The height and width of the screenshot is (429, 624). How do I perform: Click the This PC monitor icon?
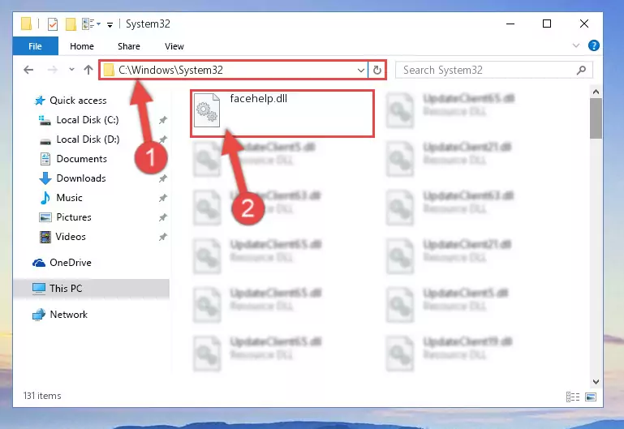(x=39, y=289)
